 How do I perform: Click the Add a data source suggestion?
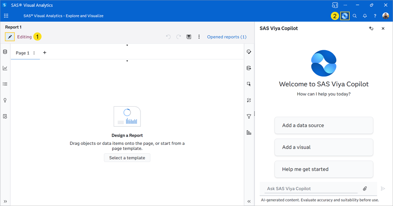[324, 125]
